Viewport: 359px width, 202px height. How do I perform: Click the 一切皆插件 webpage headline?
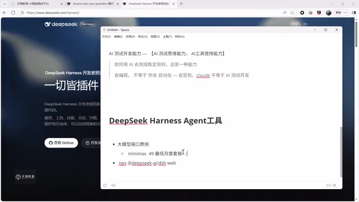71,85
